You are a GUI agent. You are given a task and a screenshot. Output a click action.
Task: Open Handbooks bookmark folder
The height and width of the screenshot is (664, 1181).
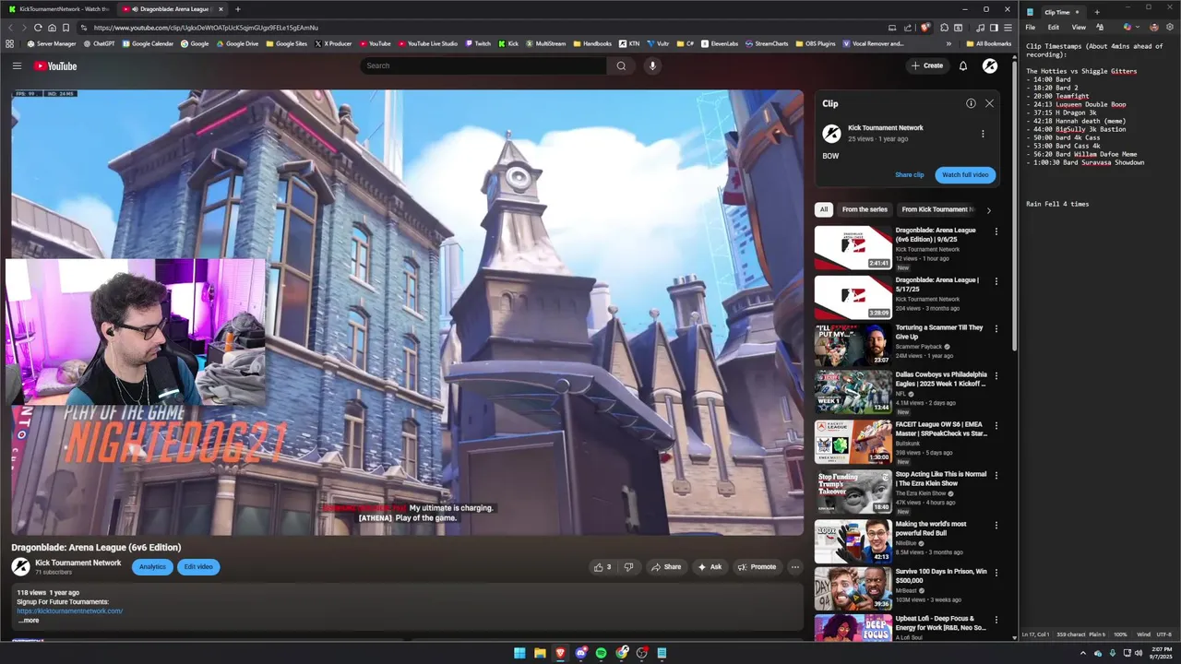point(592,43)
